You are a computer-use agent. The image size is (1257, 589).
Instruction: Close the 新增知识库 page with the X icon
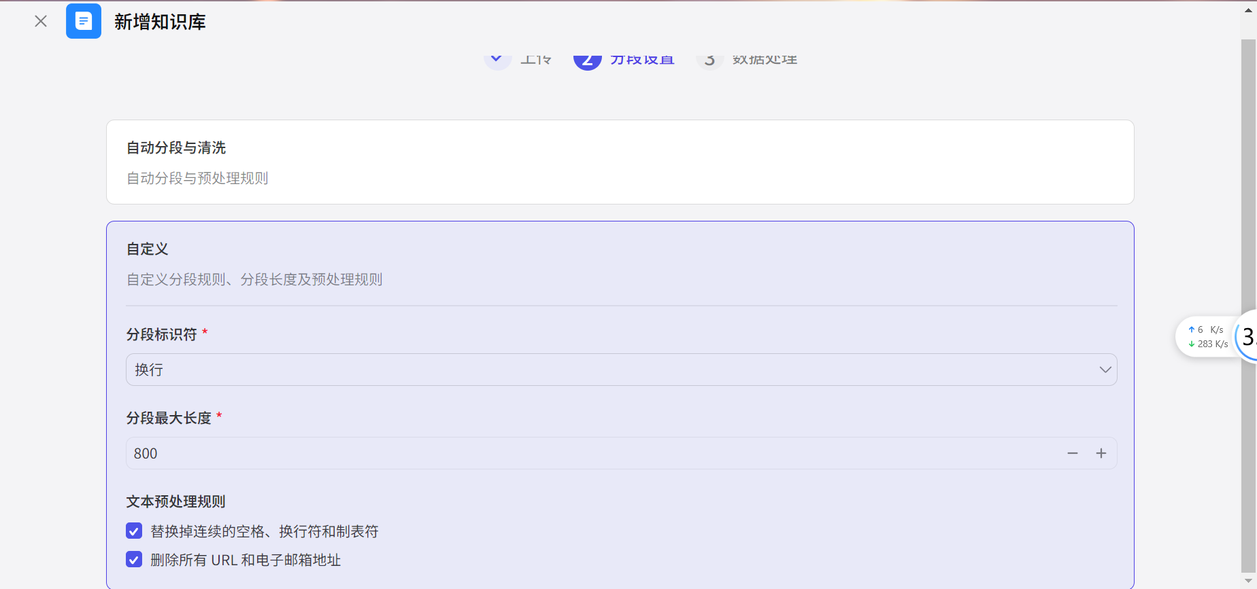(41, 21)
